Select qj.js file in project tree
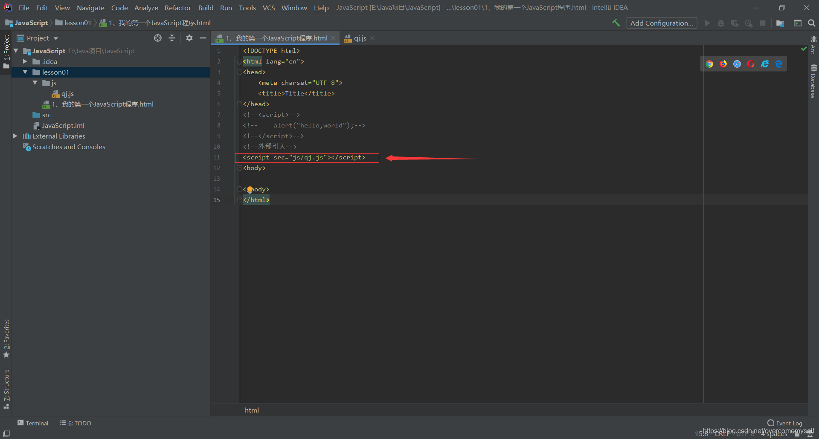Viewport: 819px width, 439px height. 63,93
